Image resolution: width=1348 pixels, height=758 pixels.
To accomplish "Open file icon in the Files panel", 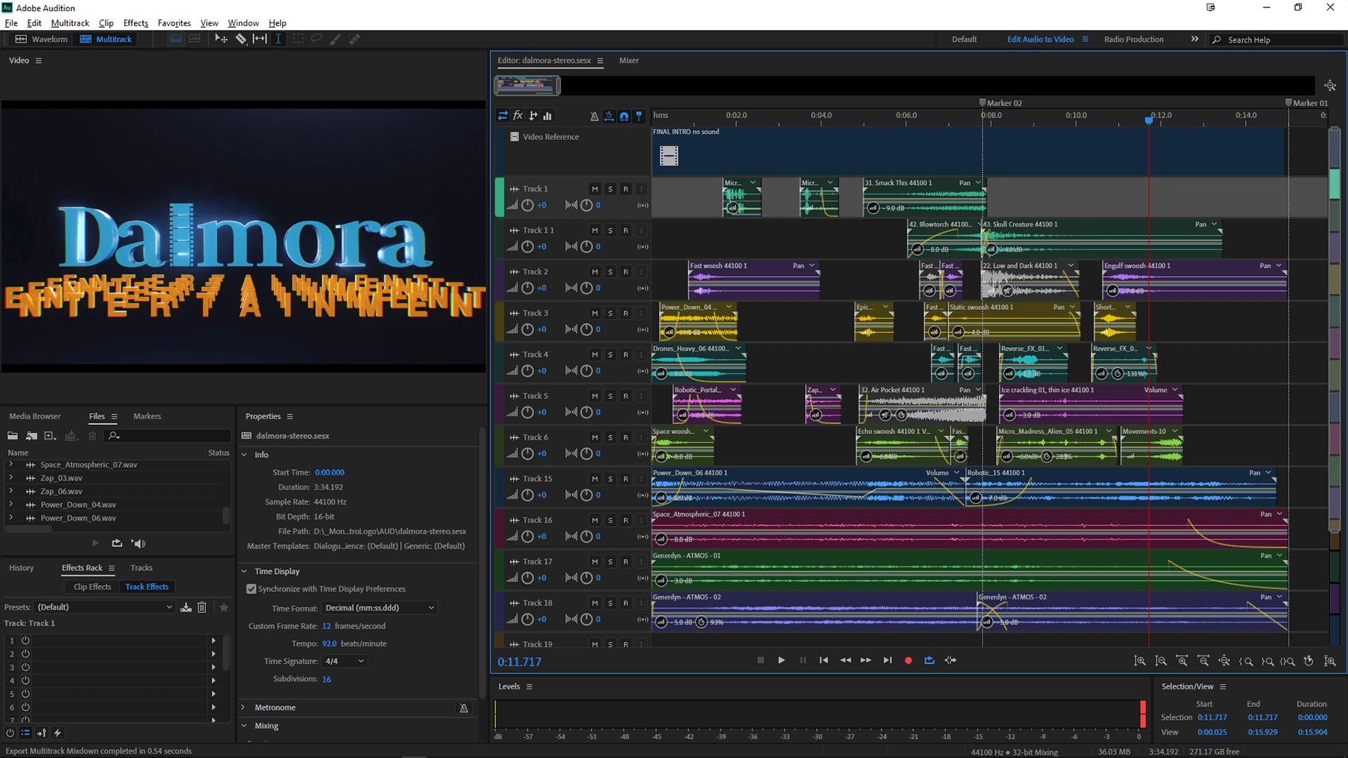I will click(13, 435).
